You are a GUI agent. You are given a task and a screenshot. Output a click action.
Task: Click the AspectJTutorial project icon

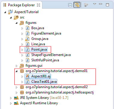click(x=10, y=12)
